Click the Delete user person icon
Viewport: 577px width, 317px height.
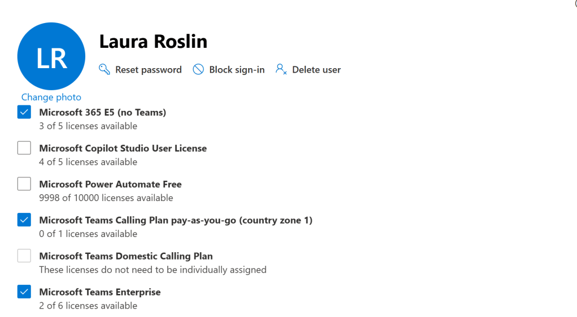click(281, 69)
